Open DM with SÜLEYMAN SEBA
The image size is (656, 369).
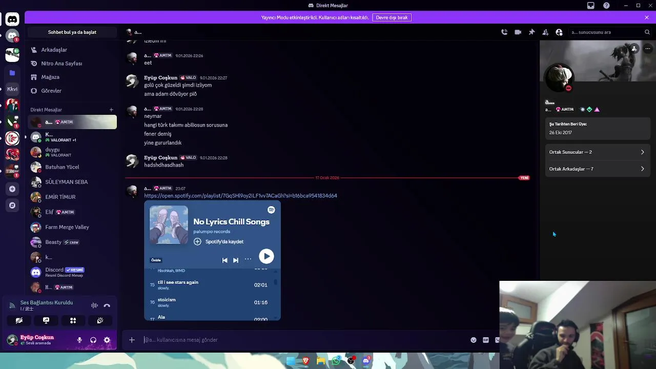pyautogui.click(x=72, y=182)
